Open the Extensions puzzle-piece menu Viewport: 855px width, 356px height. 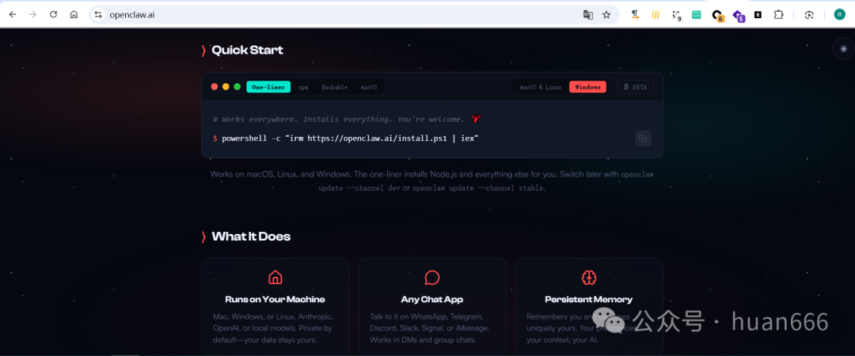coord(779,15)
